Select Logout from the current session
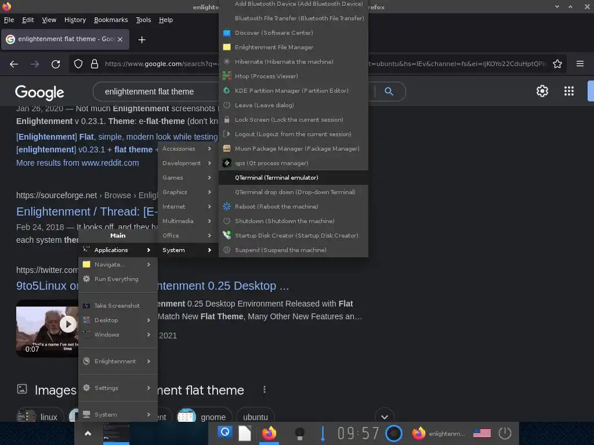Screen dimensions: 594x445 [293, 134]
